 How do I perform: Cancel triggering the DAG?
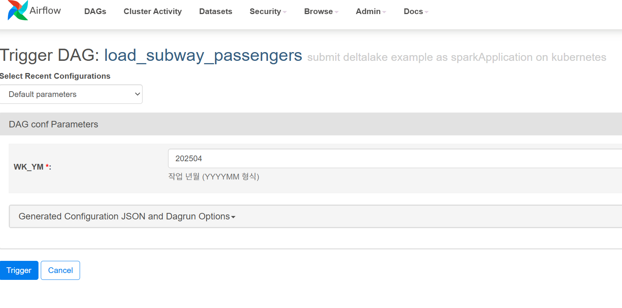pos(60,270)
